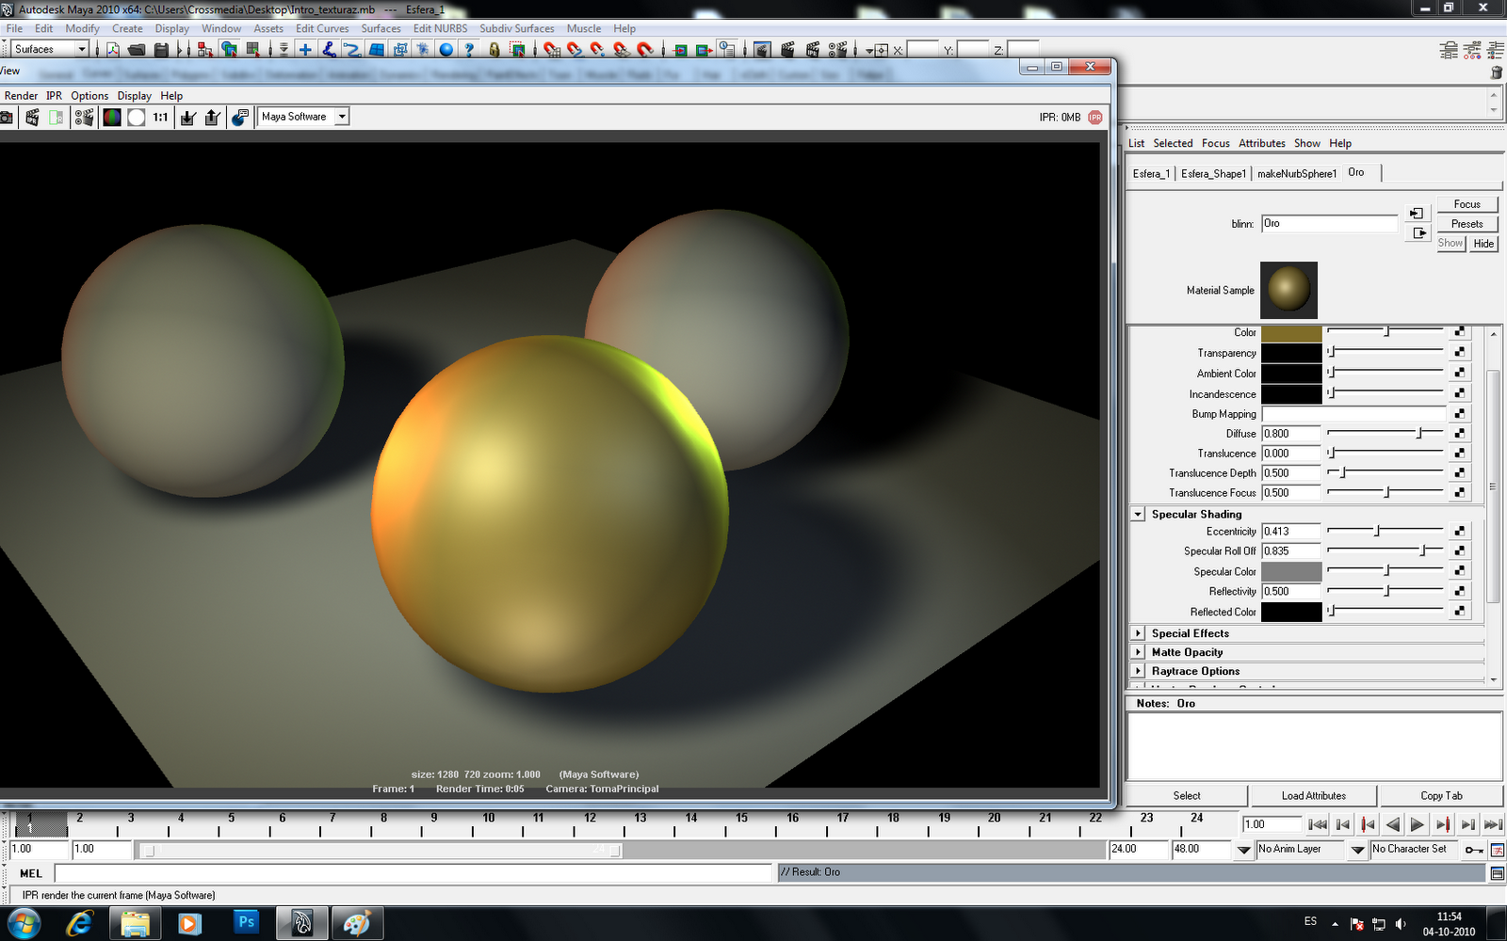Open the Color swatch of the Oro material
The image size is (1507, 941).
pyautogui.click(x=1290, y=332)
